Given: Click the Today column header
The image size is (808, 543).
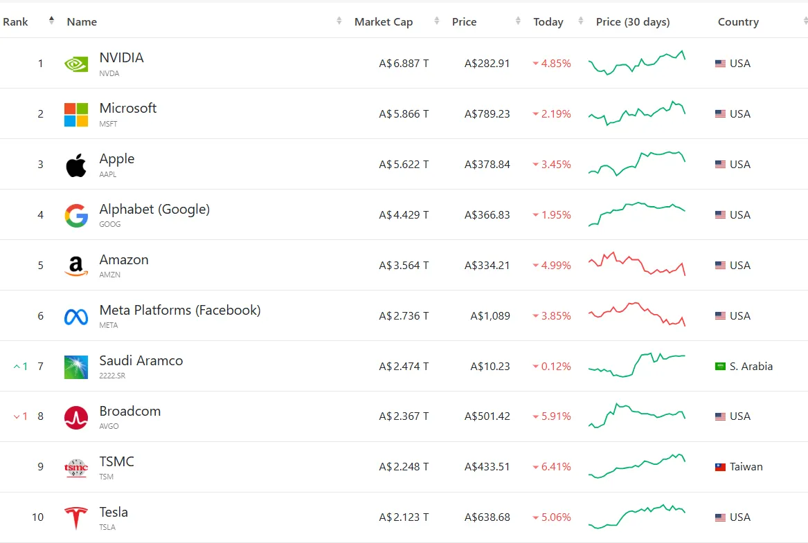Looking at the screenshot, I should [x=548, y=22].
